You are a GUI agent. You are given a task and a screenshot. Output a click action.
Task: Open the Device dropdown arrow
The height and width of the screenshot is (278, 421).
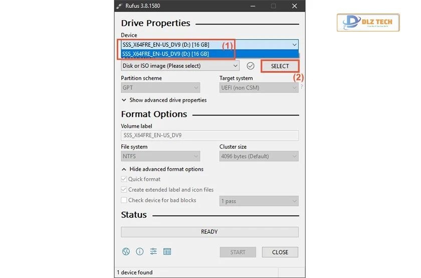click(294, 44)
